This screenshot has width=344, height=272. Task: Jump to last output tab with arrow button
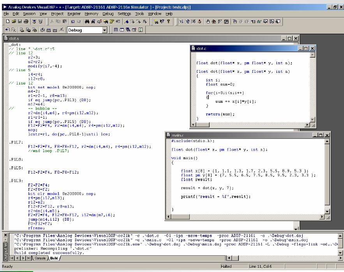click(29, 258)
